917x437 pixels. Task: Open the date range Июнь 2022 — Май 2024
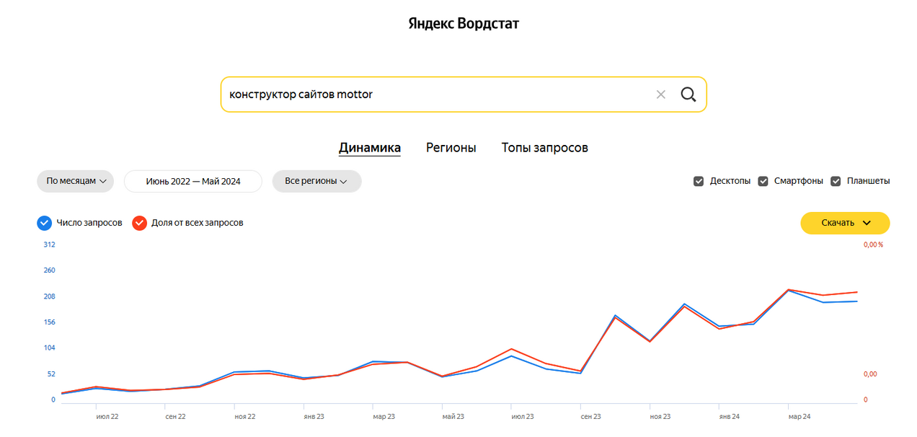pos(193,181)
